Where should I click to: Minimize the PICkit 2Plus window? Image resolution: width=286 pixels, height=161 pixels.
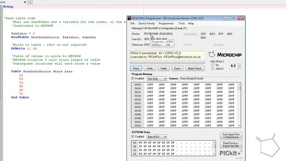coord(227,18)
